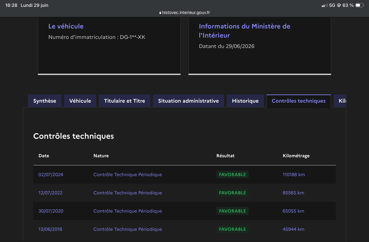Select the Contrôles techniques tab

(298, 101)
